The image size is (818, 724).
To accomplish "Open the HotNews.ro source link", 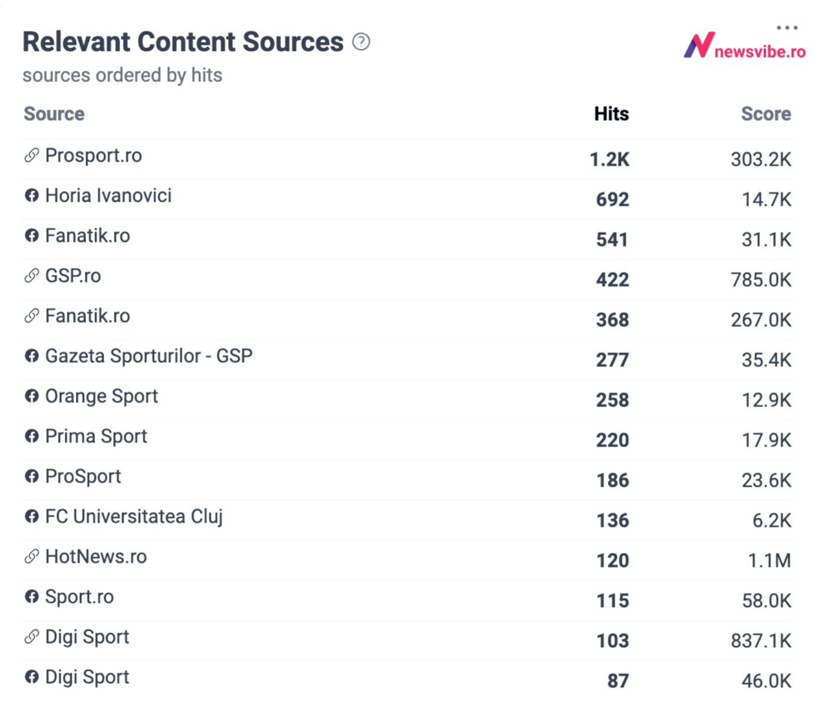I will coord(96,557).
